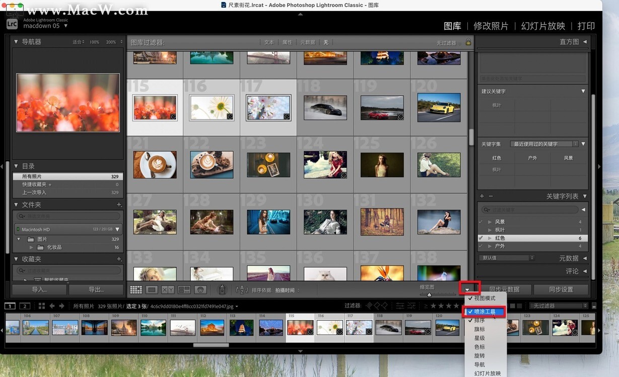Switch to loupe view mode
Viewport: 619px width, 377px height.
coord(152,290)
